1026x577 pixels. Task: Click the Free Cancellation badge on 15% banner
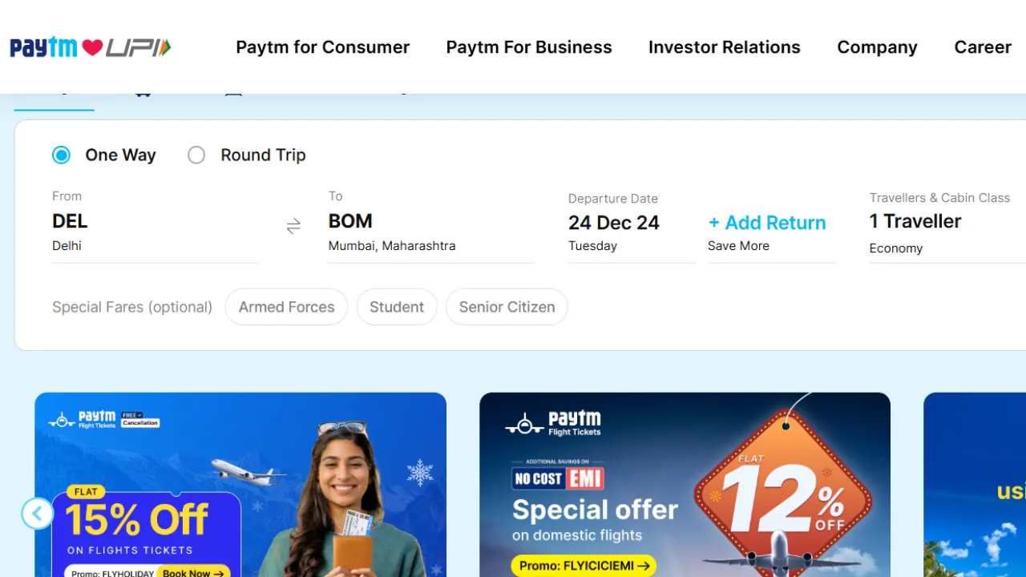[140, 420]
